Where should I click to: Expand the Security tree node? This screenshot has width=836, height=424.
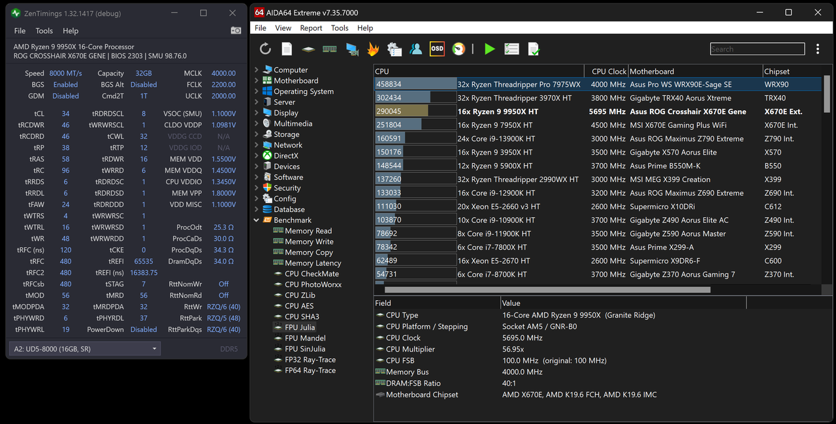(256, 188)
